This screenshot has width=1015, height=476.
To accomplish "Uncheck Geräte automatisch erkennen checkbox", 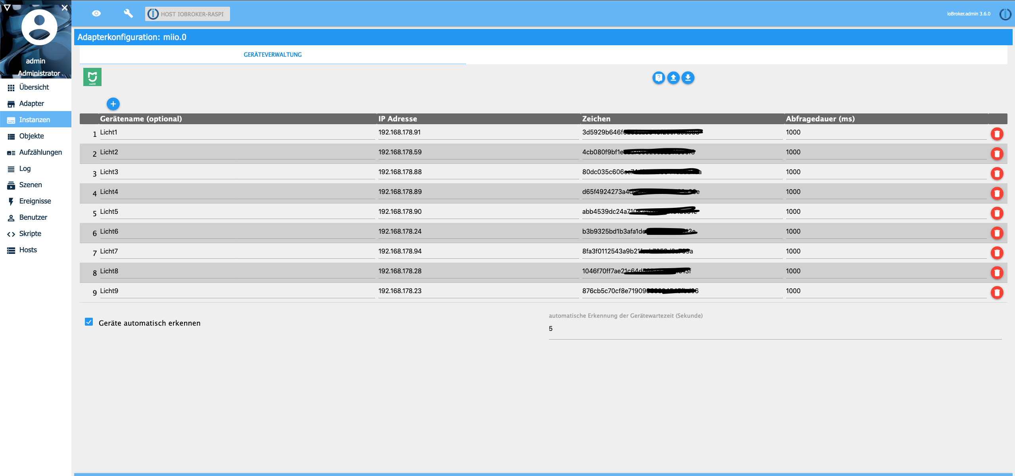I will click(89, 322).
